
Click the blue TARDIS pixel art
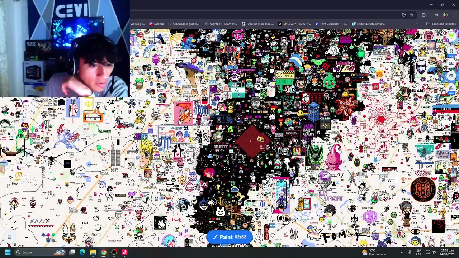(x=314, y=111)
